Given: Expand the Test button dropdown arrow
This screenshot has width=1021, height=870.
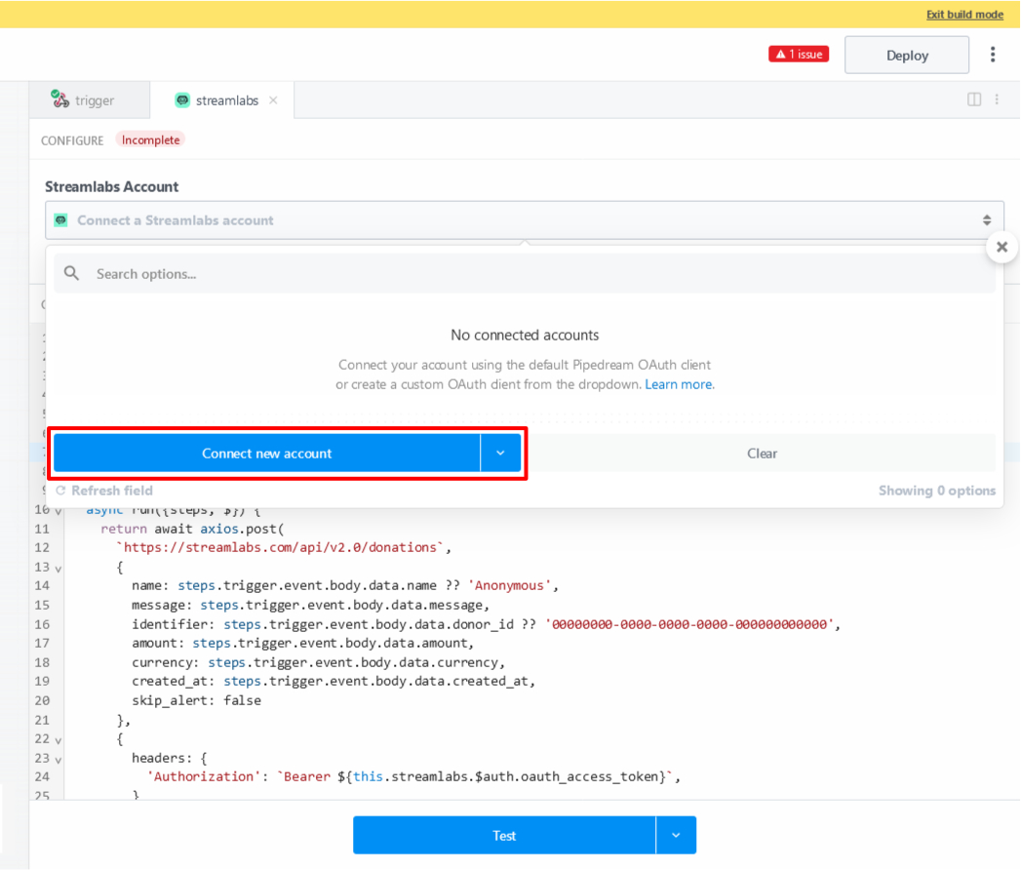Looking at the screenshot, I should click(676, 836).
